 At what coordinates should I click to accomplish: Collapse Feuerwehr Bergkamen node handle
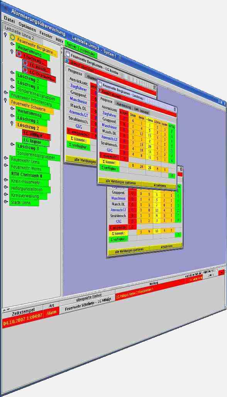[5, 35]
